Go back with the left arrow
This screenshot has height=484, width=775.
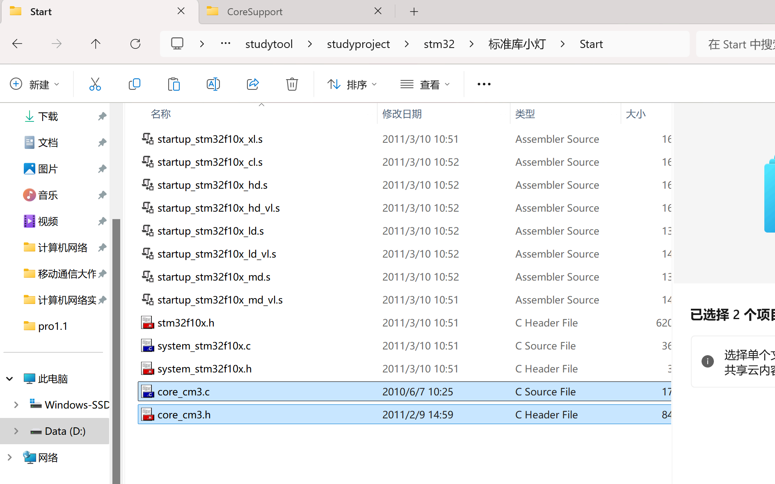tap(17, 44)
